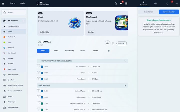This screenshot has width=180, height=112.
Task: Click the macsonuclari.net logo
Action: [x=43, y=3]
